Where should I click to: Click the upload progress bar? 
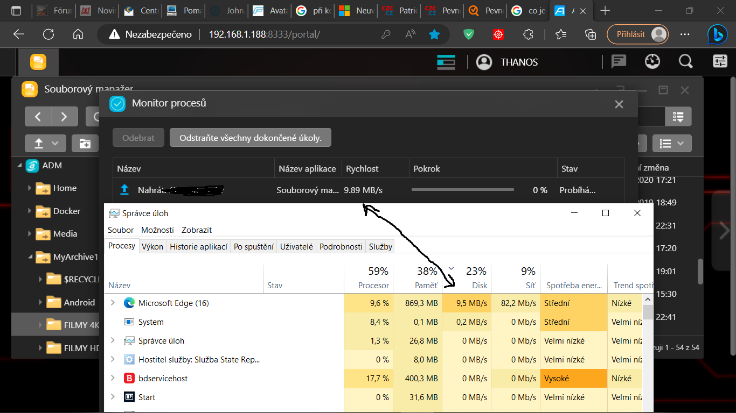pyautogui.click(x=462, y=190)
